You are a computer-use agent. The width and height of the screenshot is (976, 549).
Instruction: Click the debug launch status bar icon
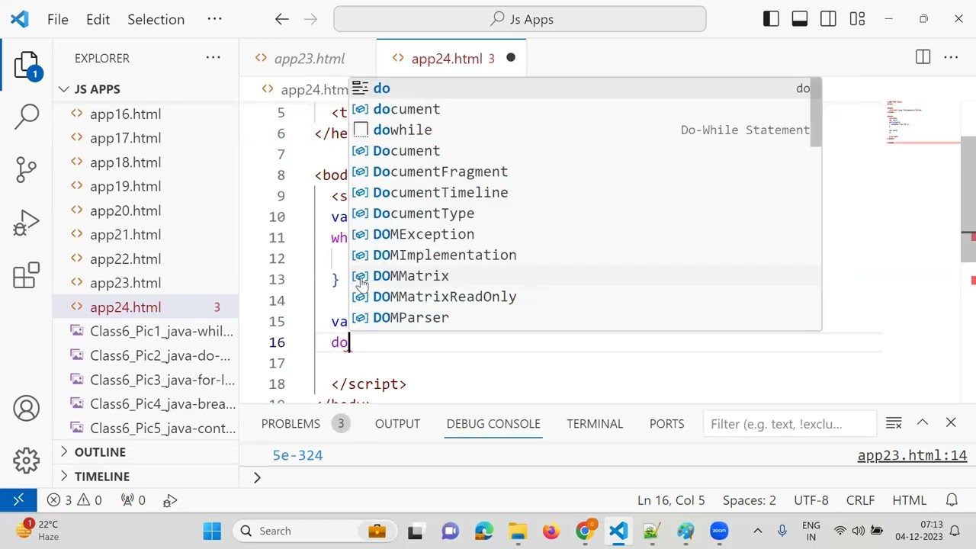pyautogui.click(x=171, y=500)
